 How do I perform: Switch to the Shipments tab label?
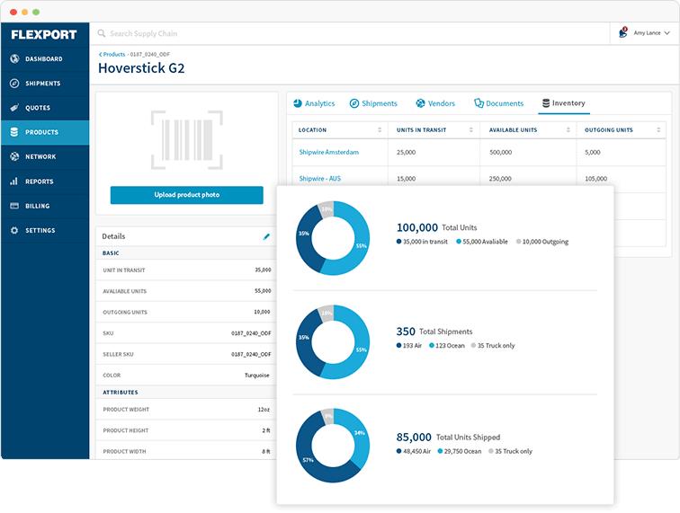380,103
